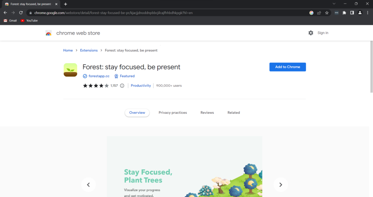Click the browser back arrow

[x=5, y=13]
